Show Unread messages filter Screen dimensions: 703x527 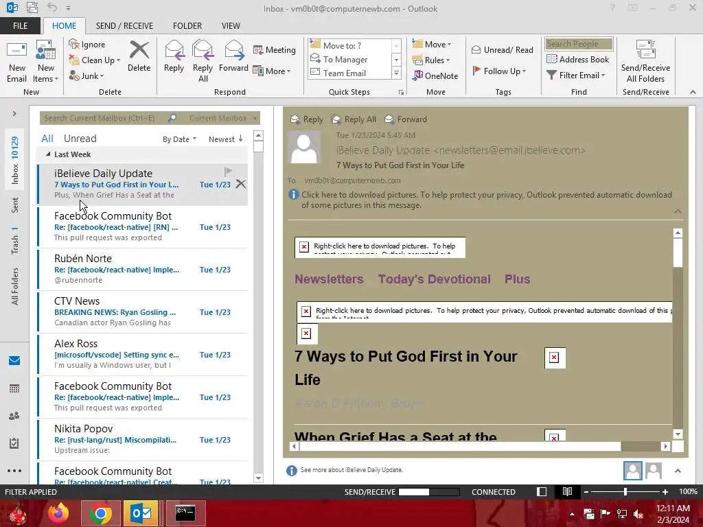click(x=80, y=139)
